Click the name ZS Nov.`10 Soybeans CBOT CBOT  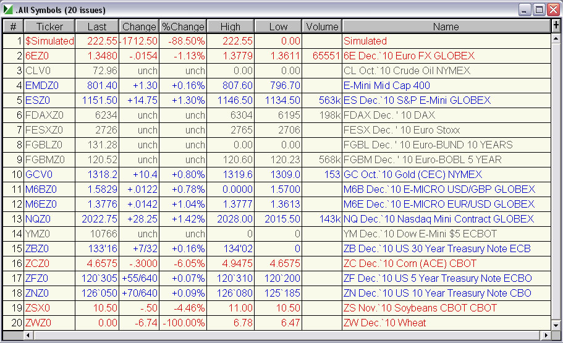coord(420,308)
